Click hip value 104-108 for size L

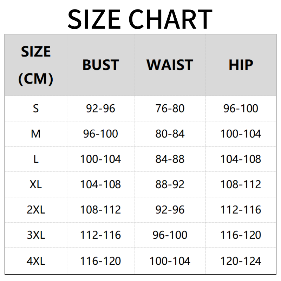pyautogui.click(x=241, y=159)
